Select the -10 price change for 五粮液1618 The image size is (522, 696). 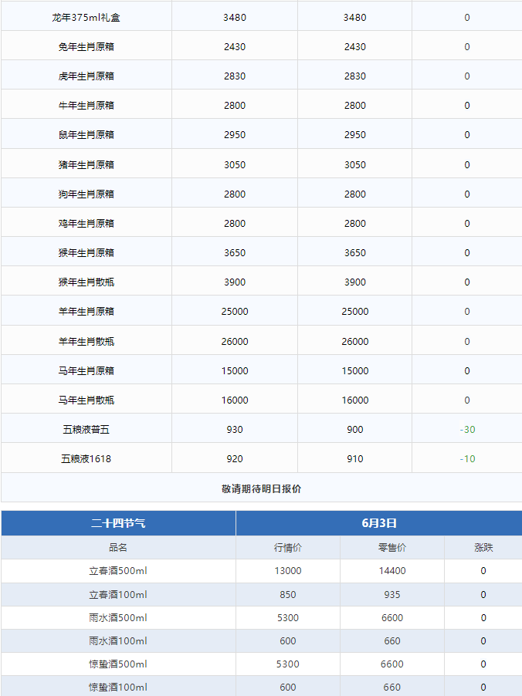click(x=467, y=458)
